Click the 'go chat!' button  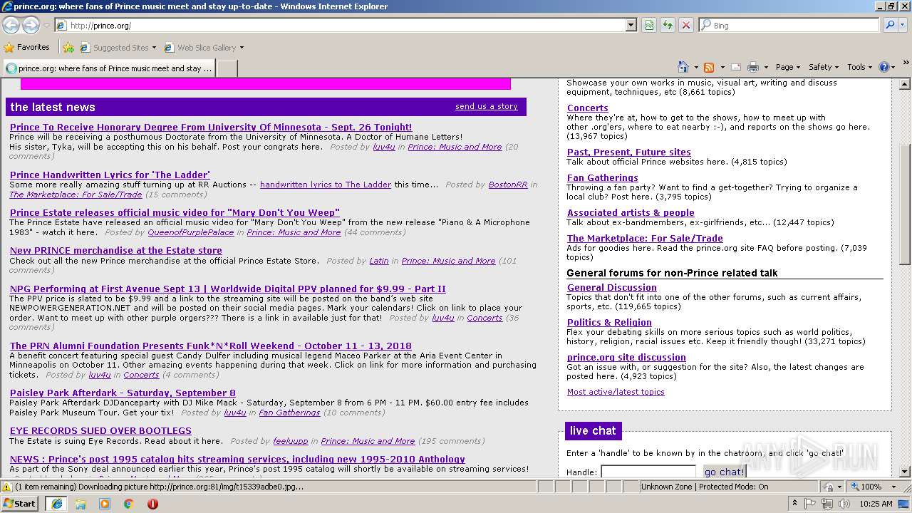coord(724,472)
